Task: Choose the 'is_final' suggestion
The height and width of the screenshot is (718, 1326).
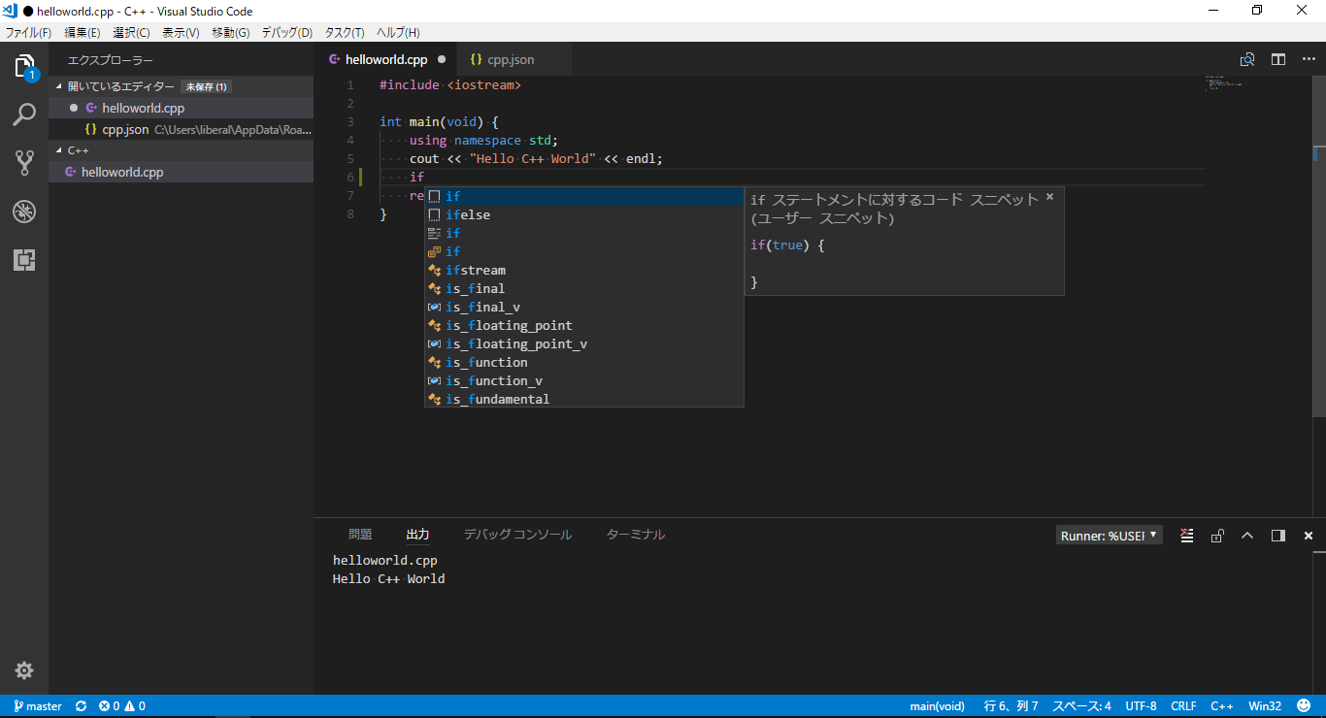Action: coord(584,288)
